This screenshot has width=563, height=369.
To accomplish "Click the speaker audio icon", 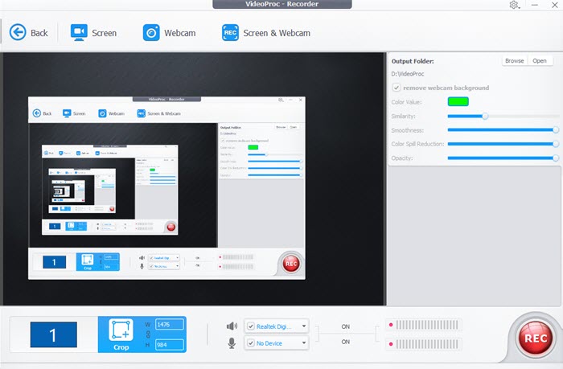I will coord(232,326).
